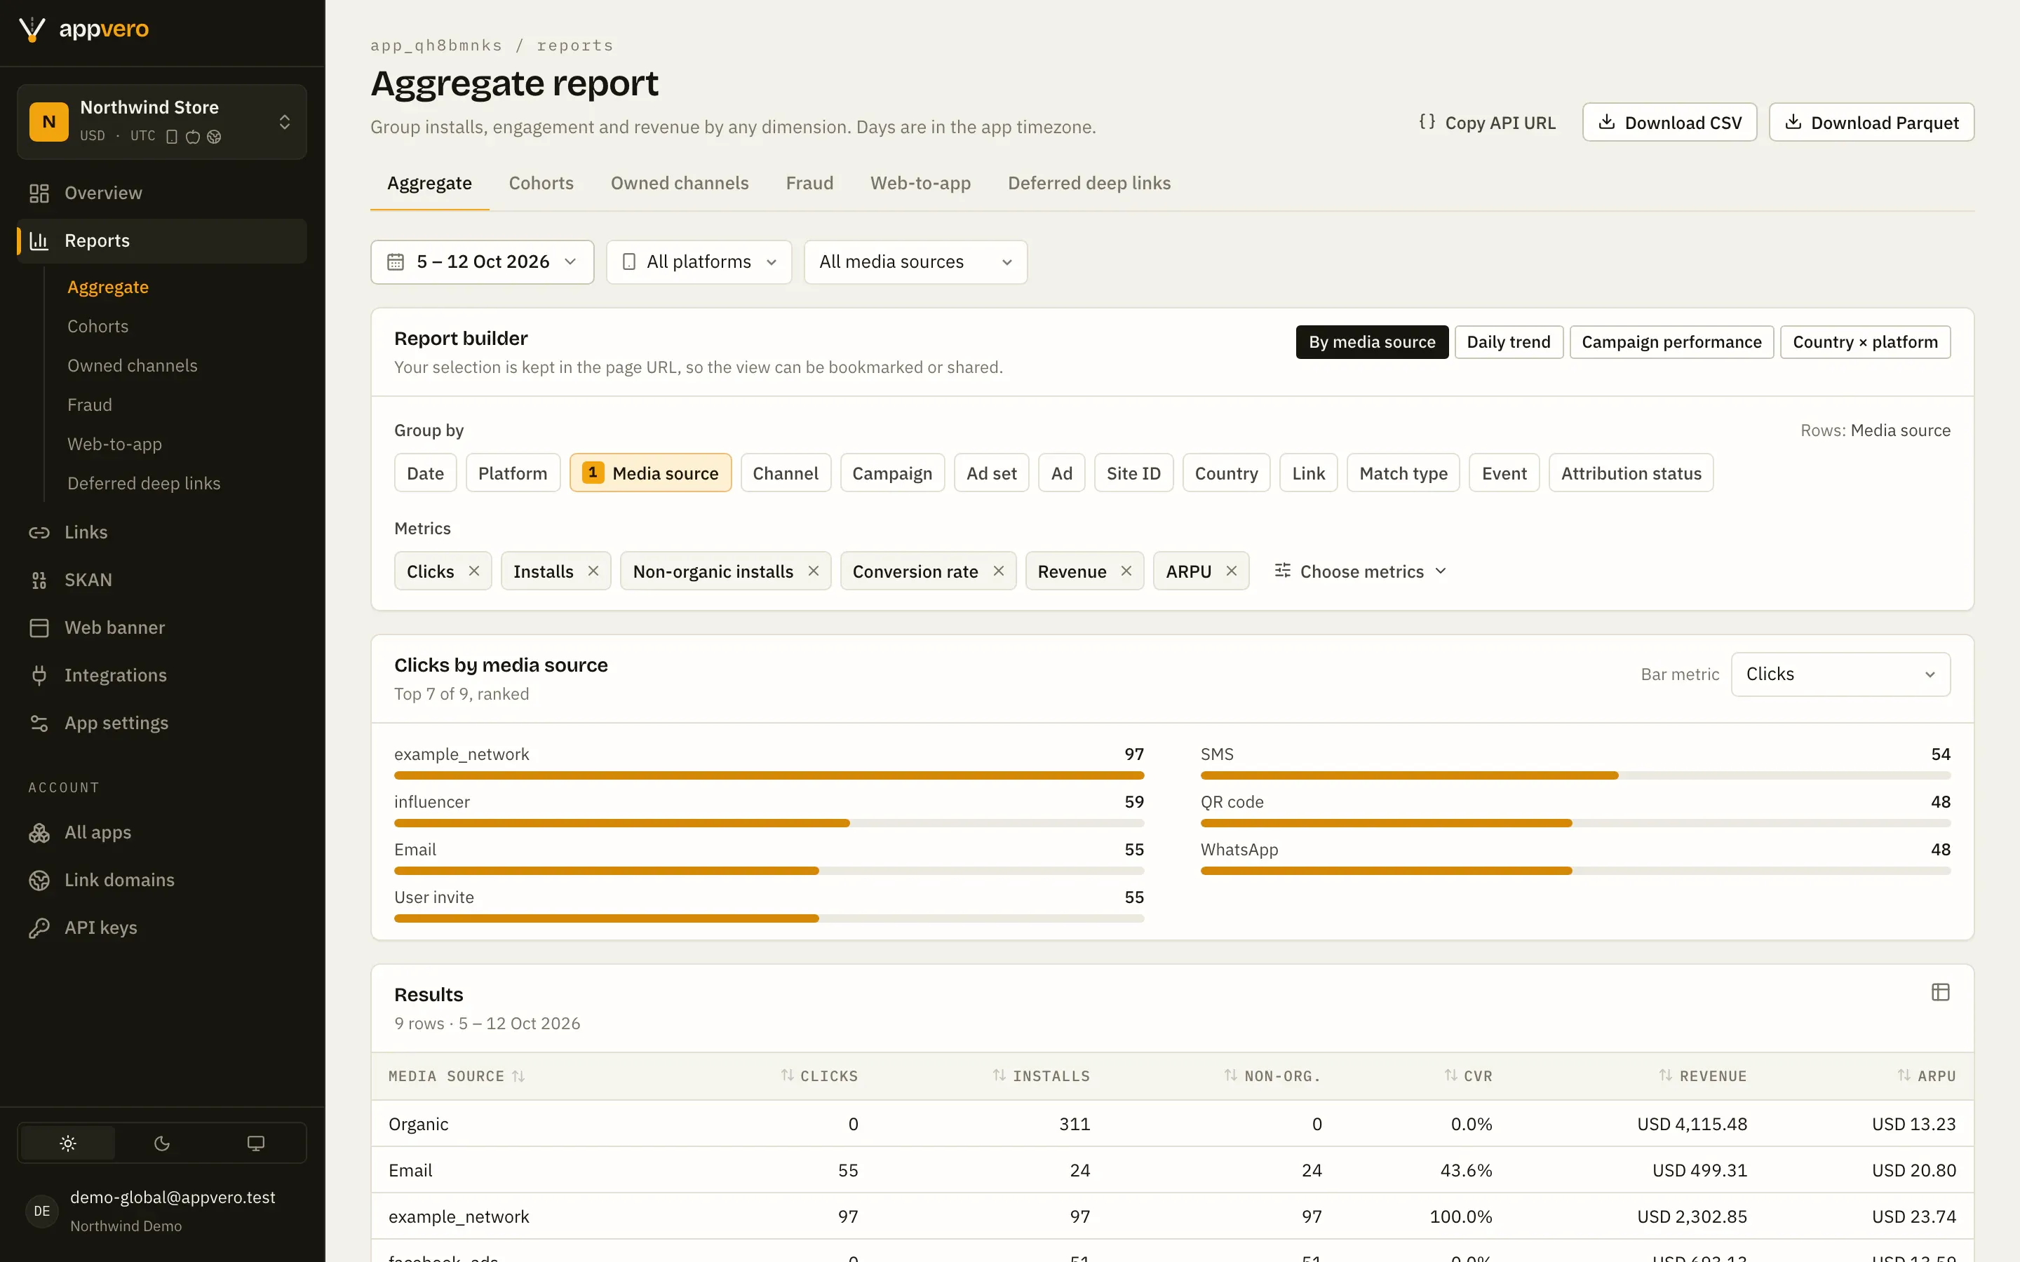Switch to the Owned channels tab
The height and width of the screenshot is (1262, 2020).
click(680, 183)
